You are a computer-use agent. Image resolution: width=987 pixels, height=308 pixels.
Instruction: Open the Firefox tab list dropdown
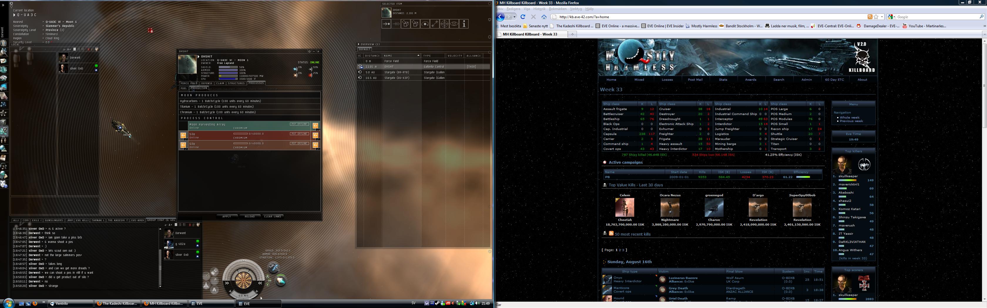984,34
